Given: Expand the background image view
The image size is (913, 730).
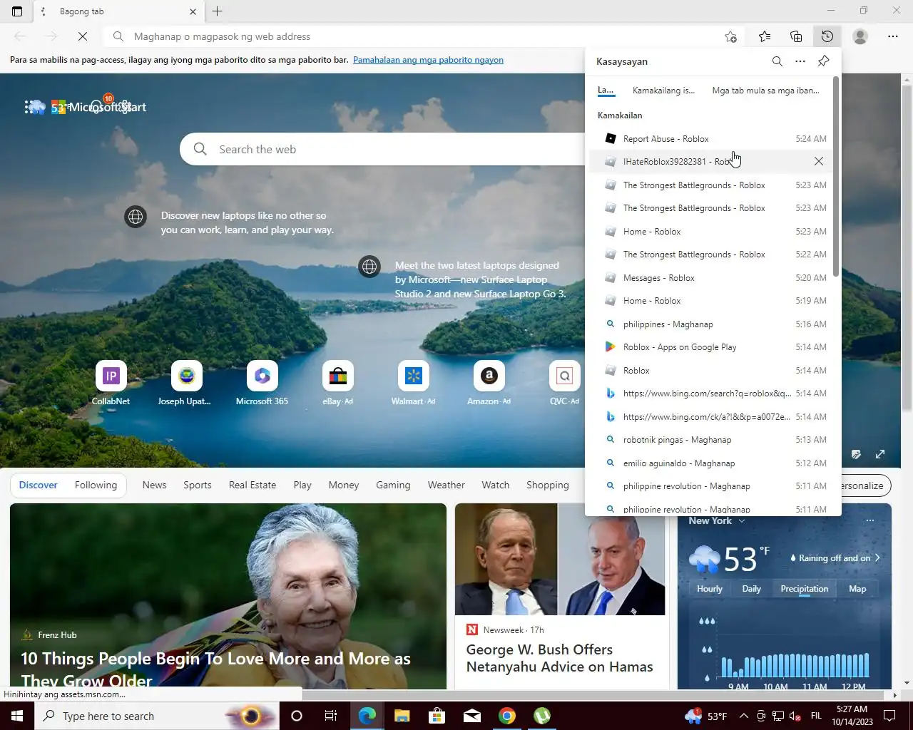Looking at the screenshot, I should [x=880, y=454].
